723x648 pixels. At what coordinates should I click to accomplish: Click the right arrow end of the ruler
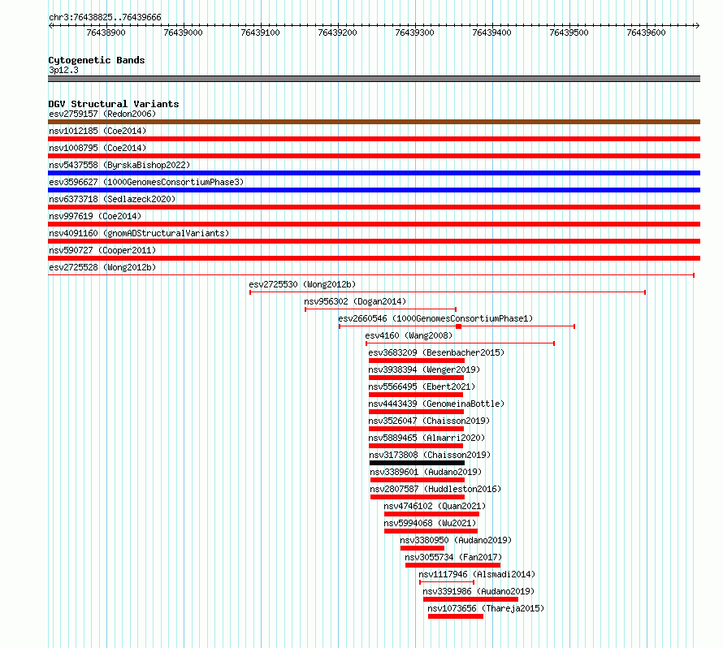697,26
